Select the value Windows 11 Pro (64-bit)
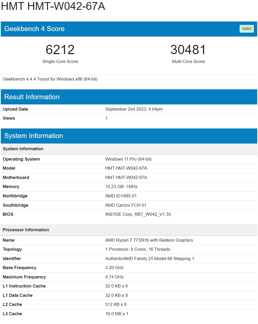The image size is (258, 324). point(128,159)
